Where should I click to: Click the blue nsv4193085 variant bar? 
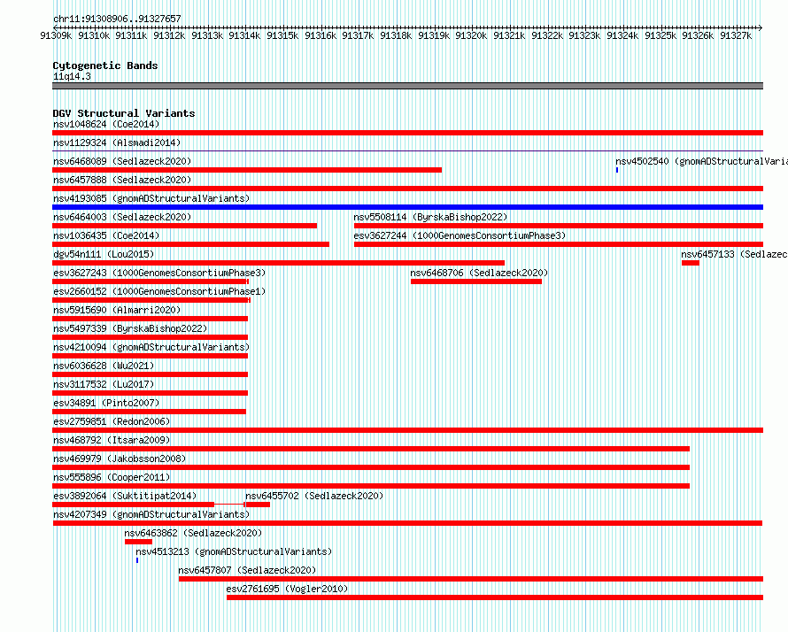coord(407,207)
